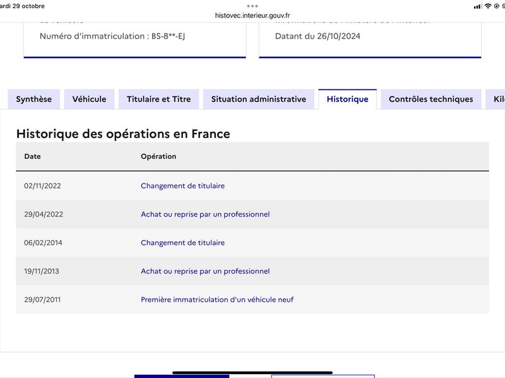Switch to the Véhicule tab
The image size is (505, 378).
coord(89,100)
